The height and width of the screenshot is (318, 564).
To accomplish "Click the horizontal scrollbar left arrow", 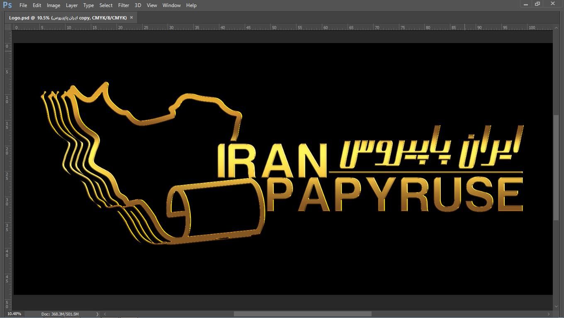I will (105, 314).
